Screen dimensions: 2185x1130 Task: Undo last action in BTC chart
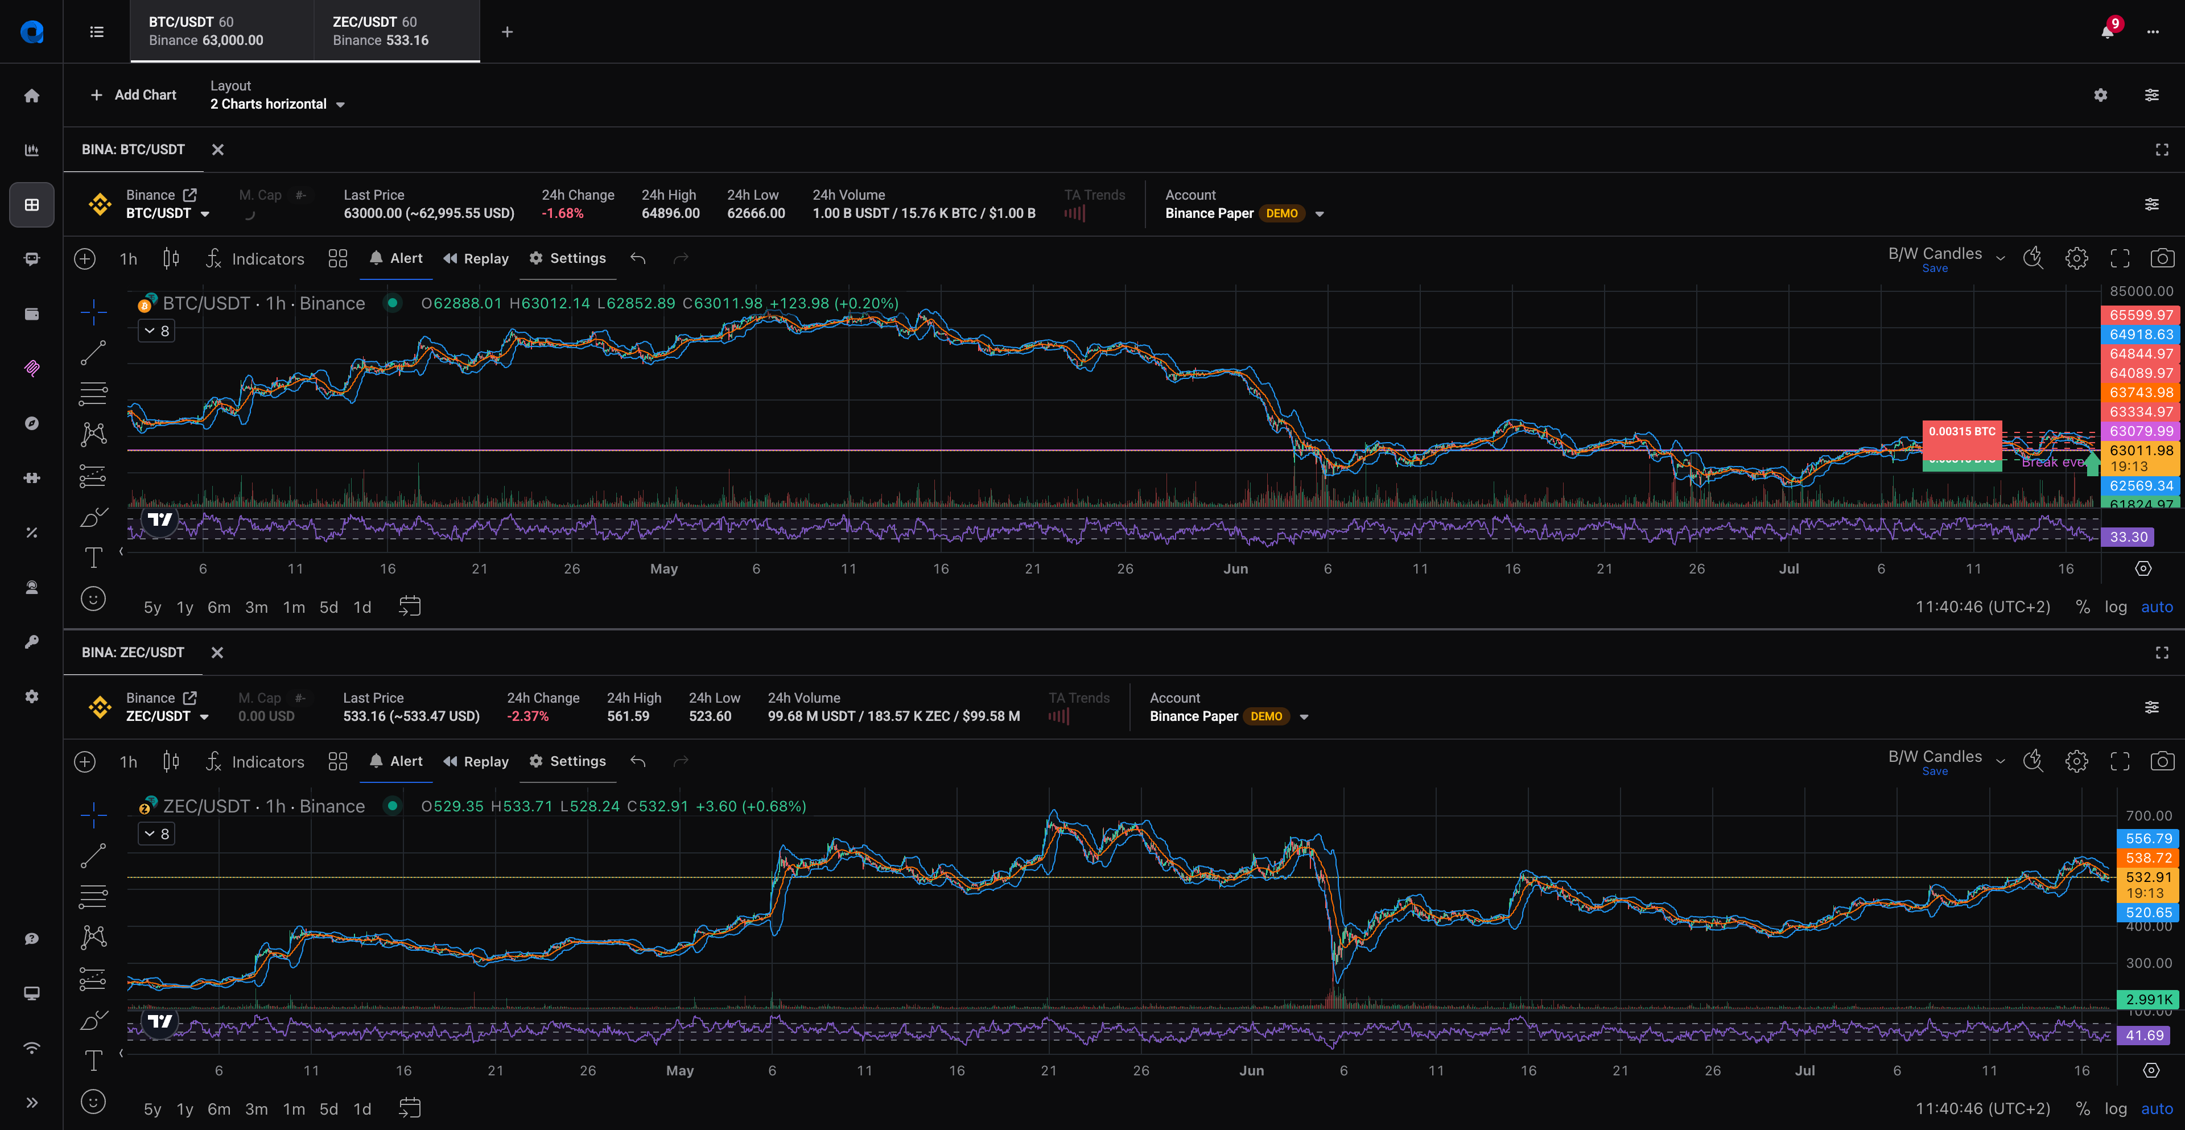click(638, 259)
